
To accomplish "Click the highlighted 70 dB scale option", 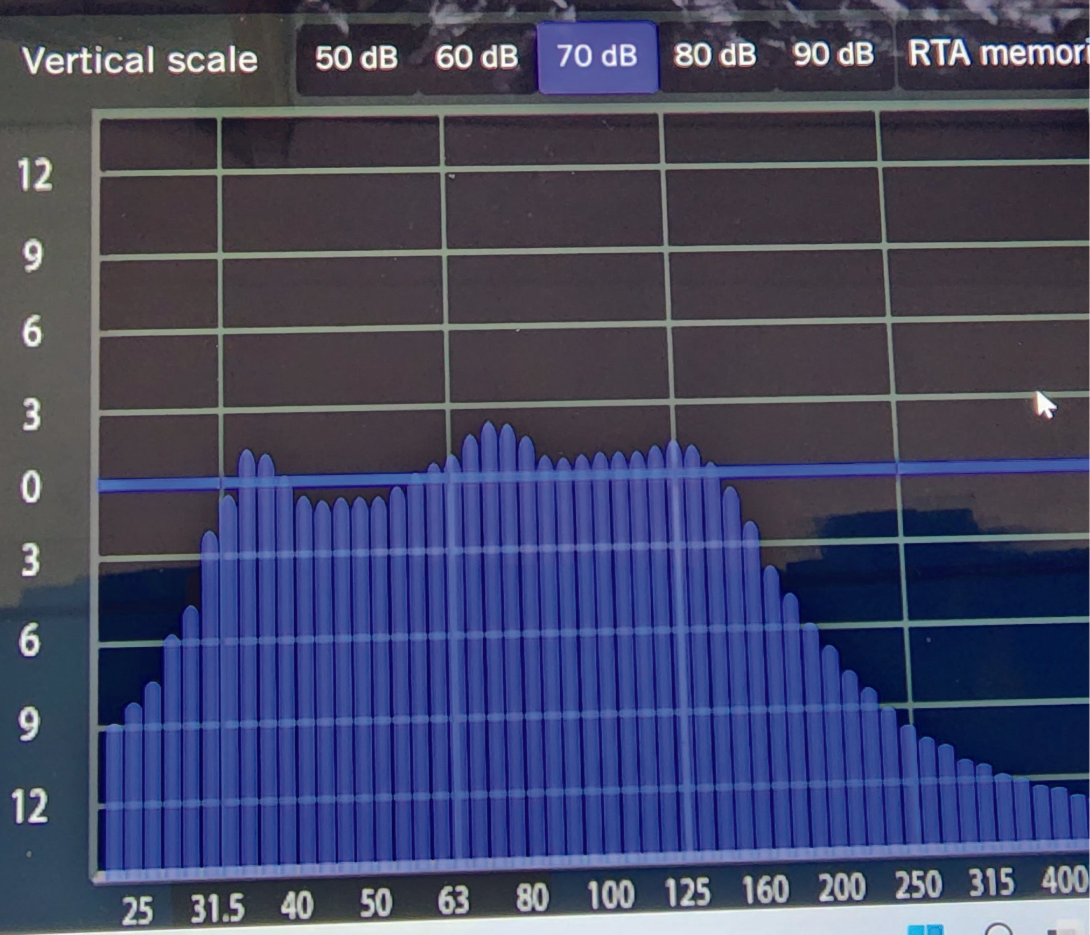I will [x=597, y=56].
